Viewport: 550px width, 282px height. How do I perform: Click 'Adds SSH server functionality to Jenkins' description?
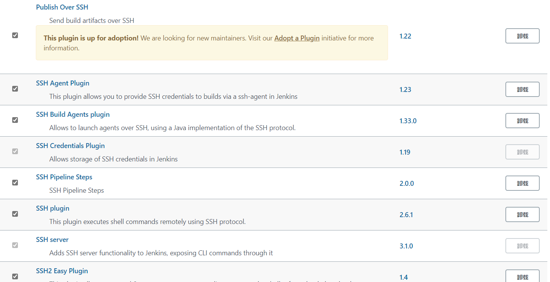coord(161,253)
